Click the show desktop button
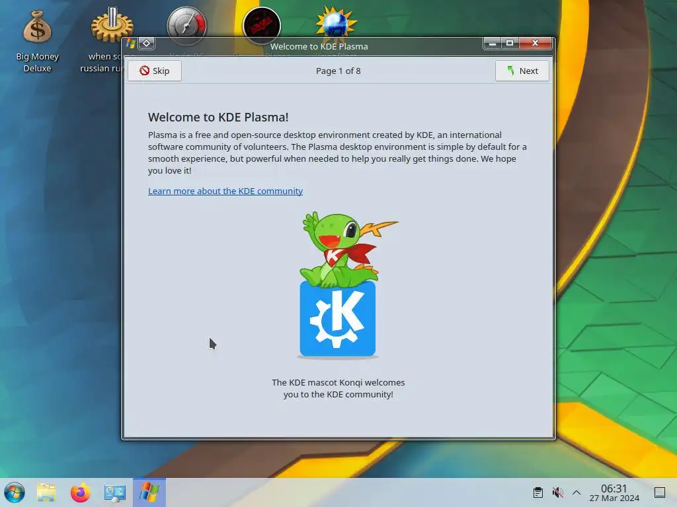The height and width of the screenshot is (507, 677). coord(660,492)
